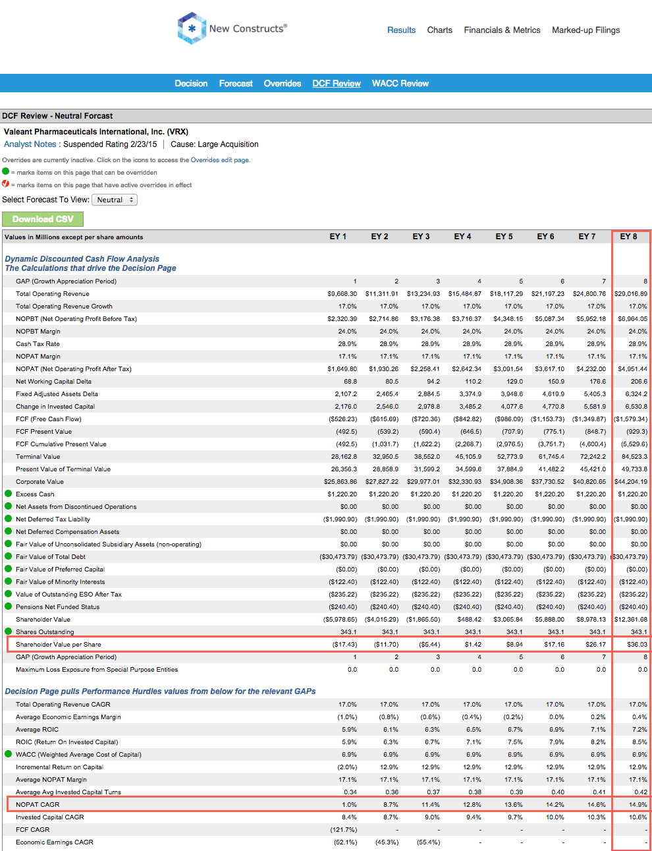Click override dot for Net Assets from Discontinued Operations
652x851 pixels.
pos(9,506)
